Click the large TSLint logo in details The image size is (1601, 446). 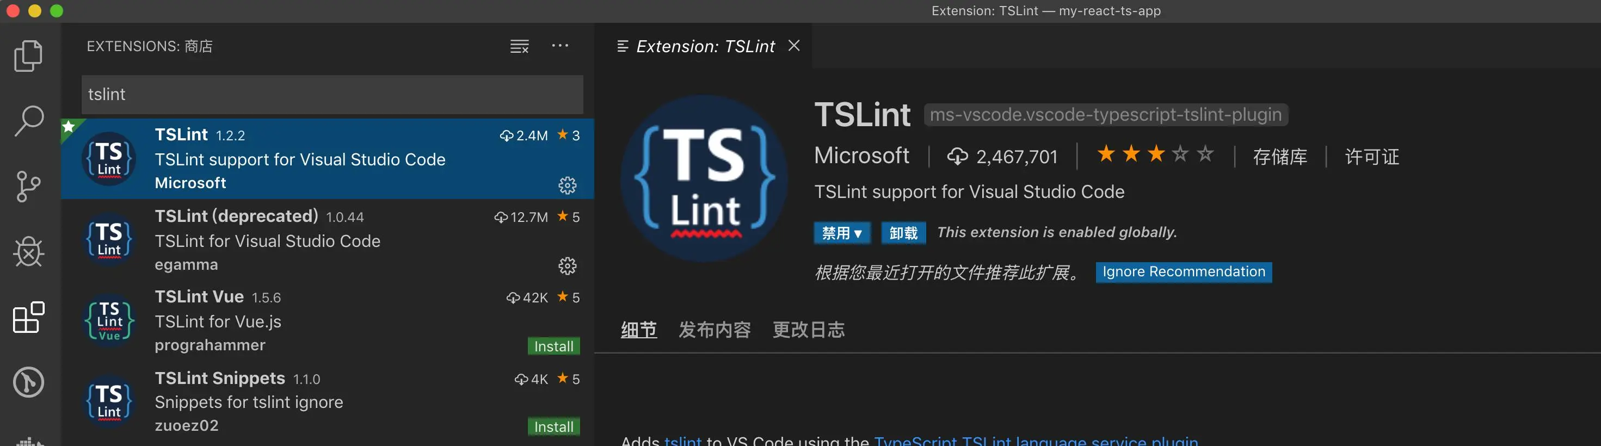point(704,178)
